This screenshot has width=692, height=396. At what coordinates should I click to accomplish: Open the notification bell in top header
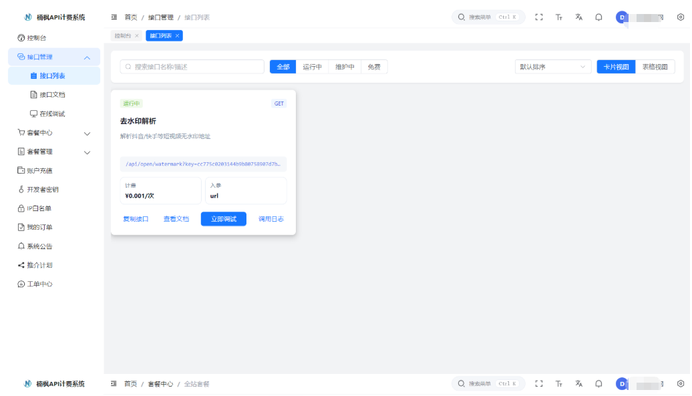pyautogui.click(x=598, y=17)
